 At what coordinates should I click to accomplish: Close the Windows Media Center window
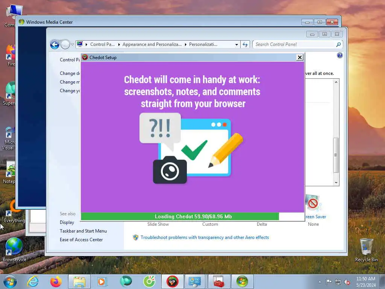click(x=332, y=22)
